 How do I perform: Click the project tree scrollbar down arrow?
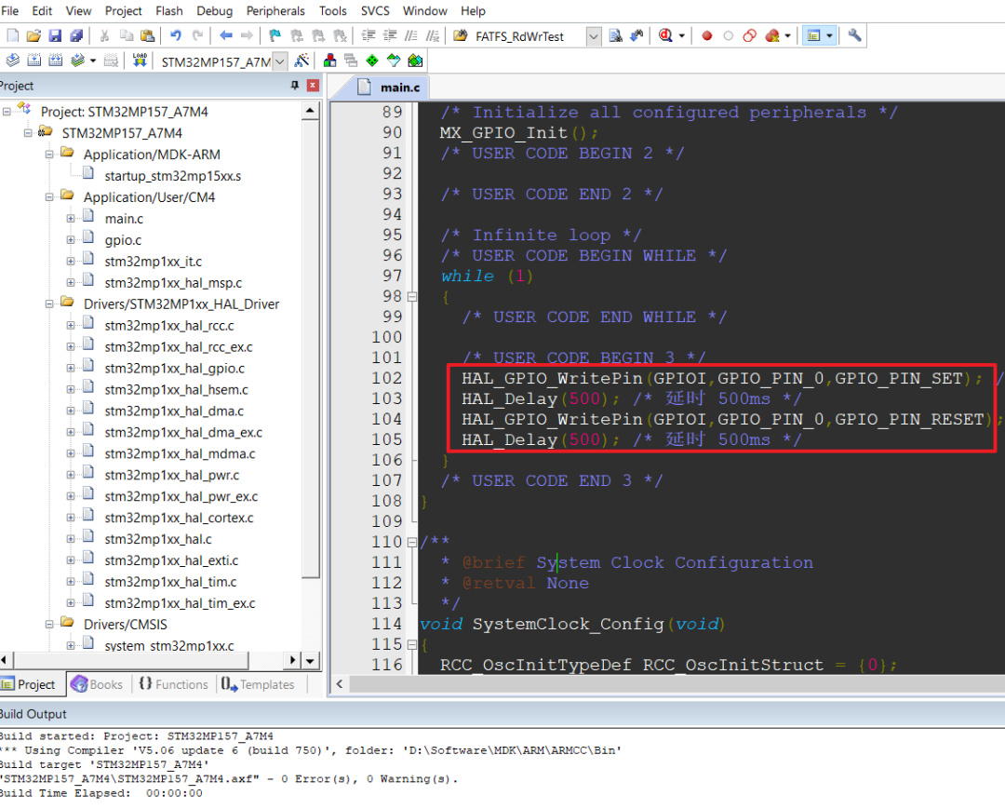pyautogui.click(x=310, y=660)
